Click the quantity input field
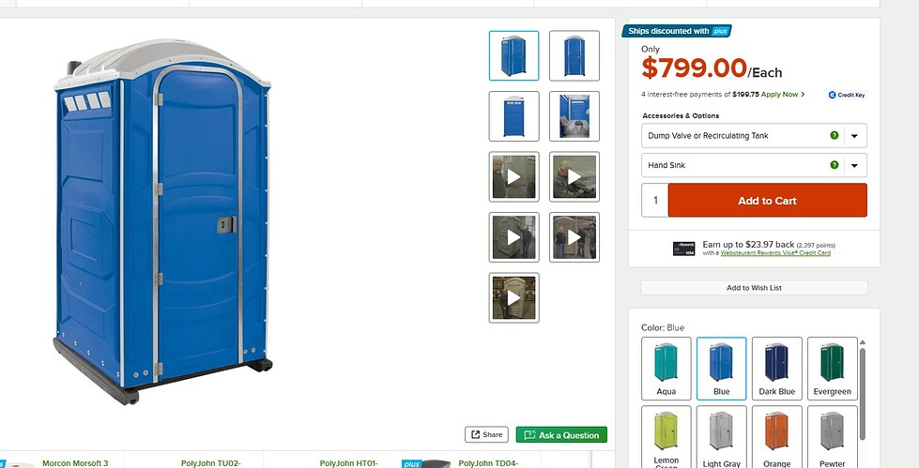This screenshot has width=919, height=468. (x=655, y=201)
